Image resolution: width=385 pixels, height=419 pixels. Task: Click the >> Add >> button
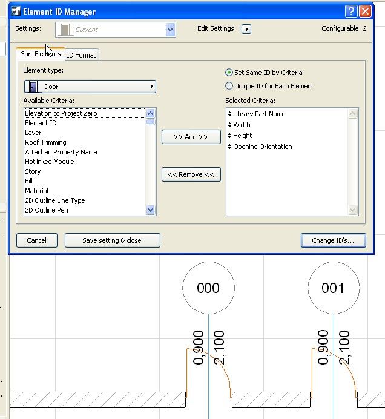pos(191,137)
